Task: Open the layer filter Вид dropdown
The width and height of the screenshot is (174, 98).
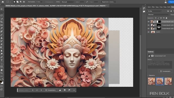Action: 155,11
